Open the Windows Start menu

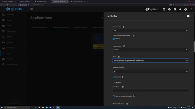(x=2, y=107)
